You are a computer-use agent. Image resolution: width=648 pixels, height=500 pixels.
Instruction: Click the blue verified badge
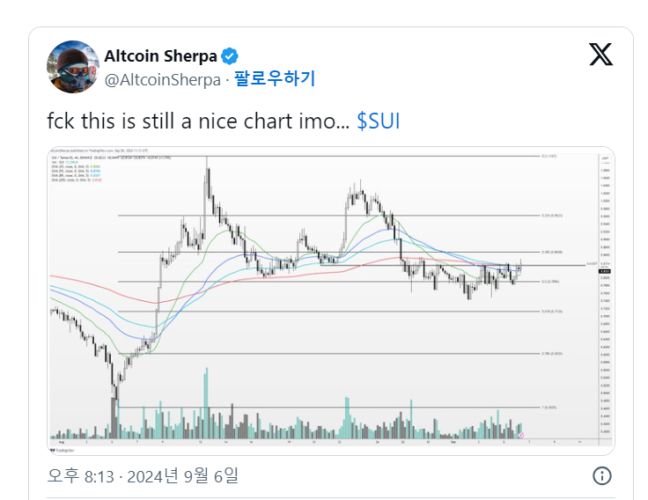click(x=229, y=56)
